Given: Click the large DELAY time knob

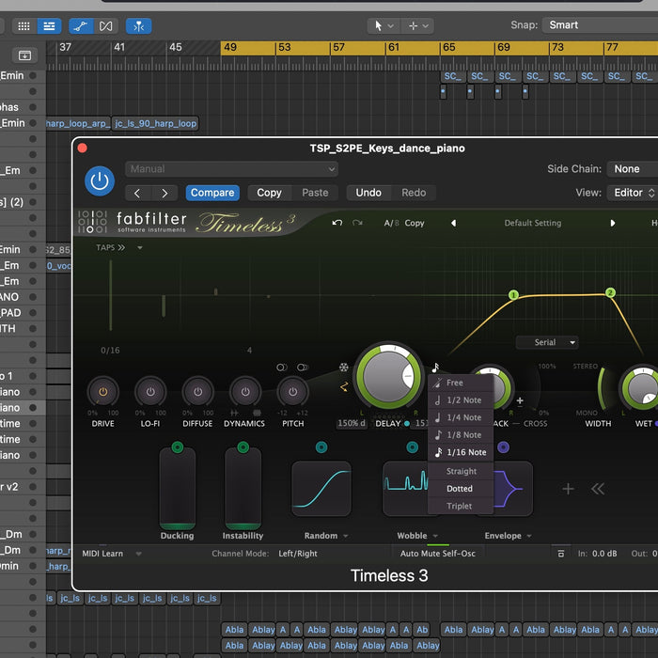Looking at the screenshot, I should [388, 376].
